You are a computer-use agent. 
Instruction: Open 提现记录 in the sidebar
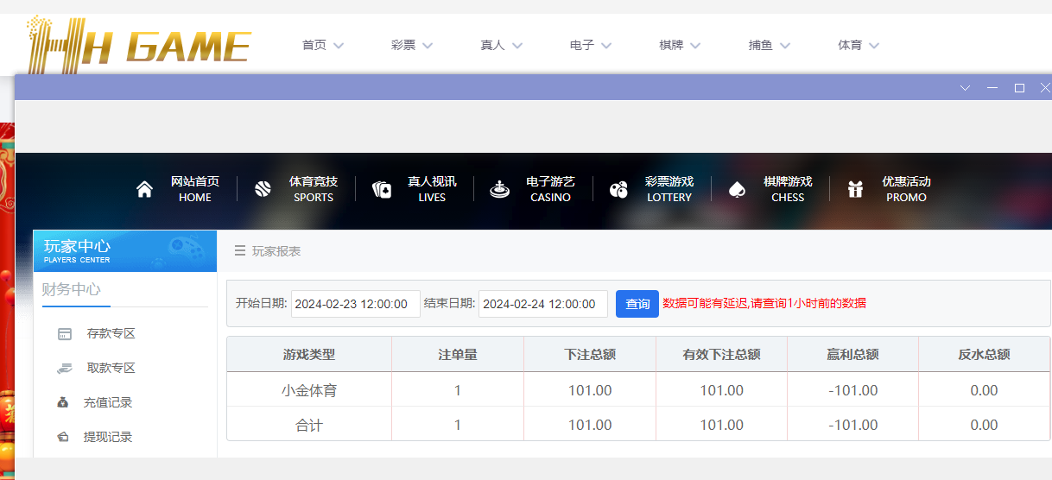[108, 437]
